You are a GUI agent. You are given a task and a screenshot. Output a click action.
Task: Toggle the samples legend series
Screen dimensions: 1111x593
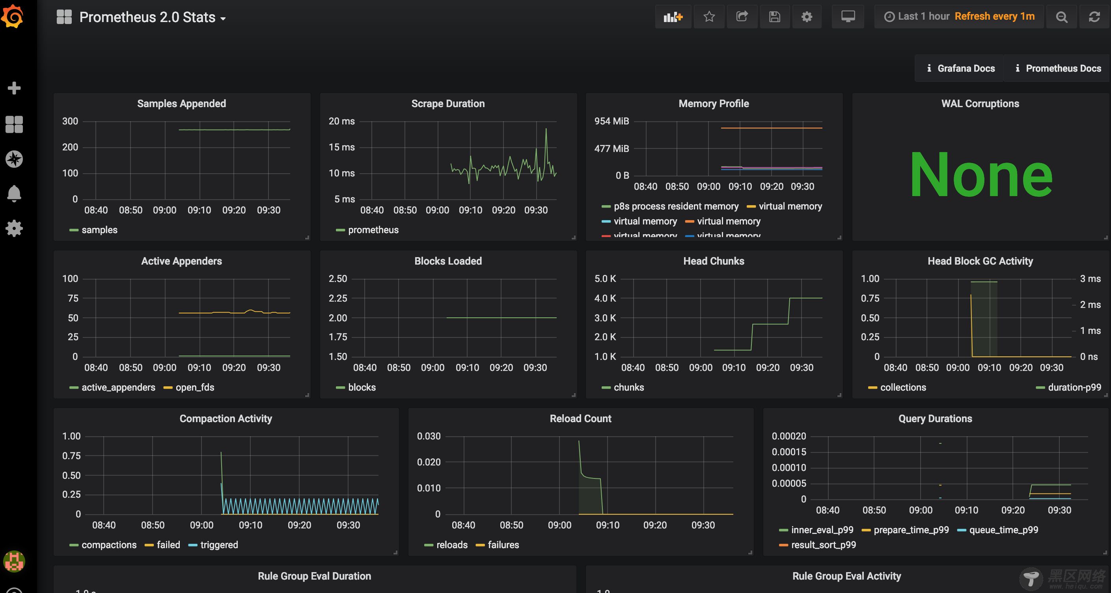click(x=100, y=230)
